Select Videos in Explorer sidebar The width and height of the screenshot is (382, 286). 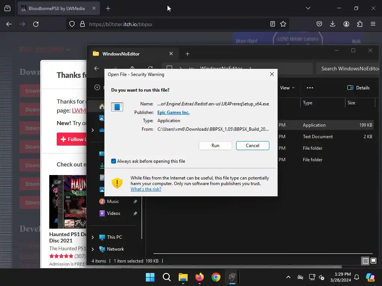[113, 213]
